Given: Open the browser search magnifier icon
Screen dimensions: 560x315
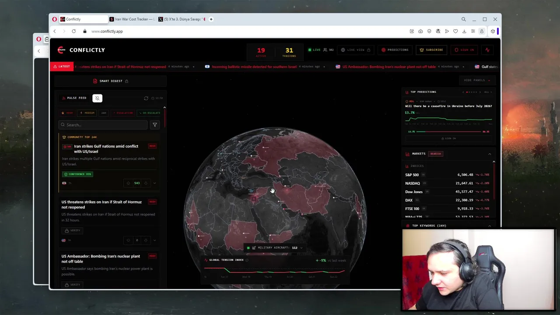Looking at the screenshot, I should [464, 19].
